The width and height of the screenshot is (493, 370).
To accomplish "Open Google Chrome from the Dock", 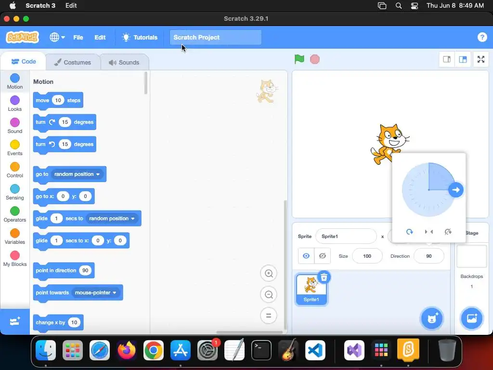I will point(154,350).
